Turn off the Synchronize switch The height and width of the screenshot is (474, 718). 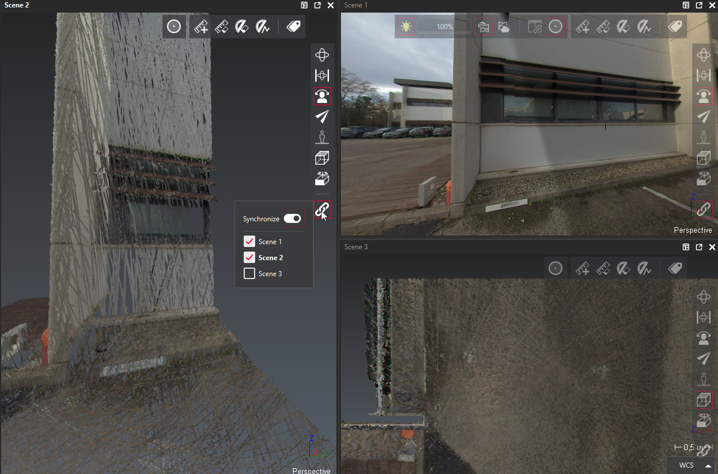(x=292, y=219)
